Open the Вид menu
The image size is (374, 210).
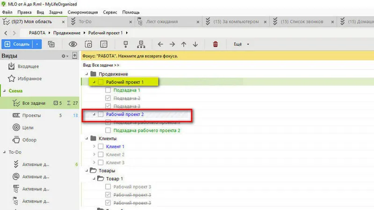(40, 12)
